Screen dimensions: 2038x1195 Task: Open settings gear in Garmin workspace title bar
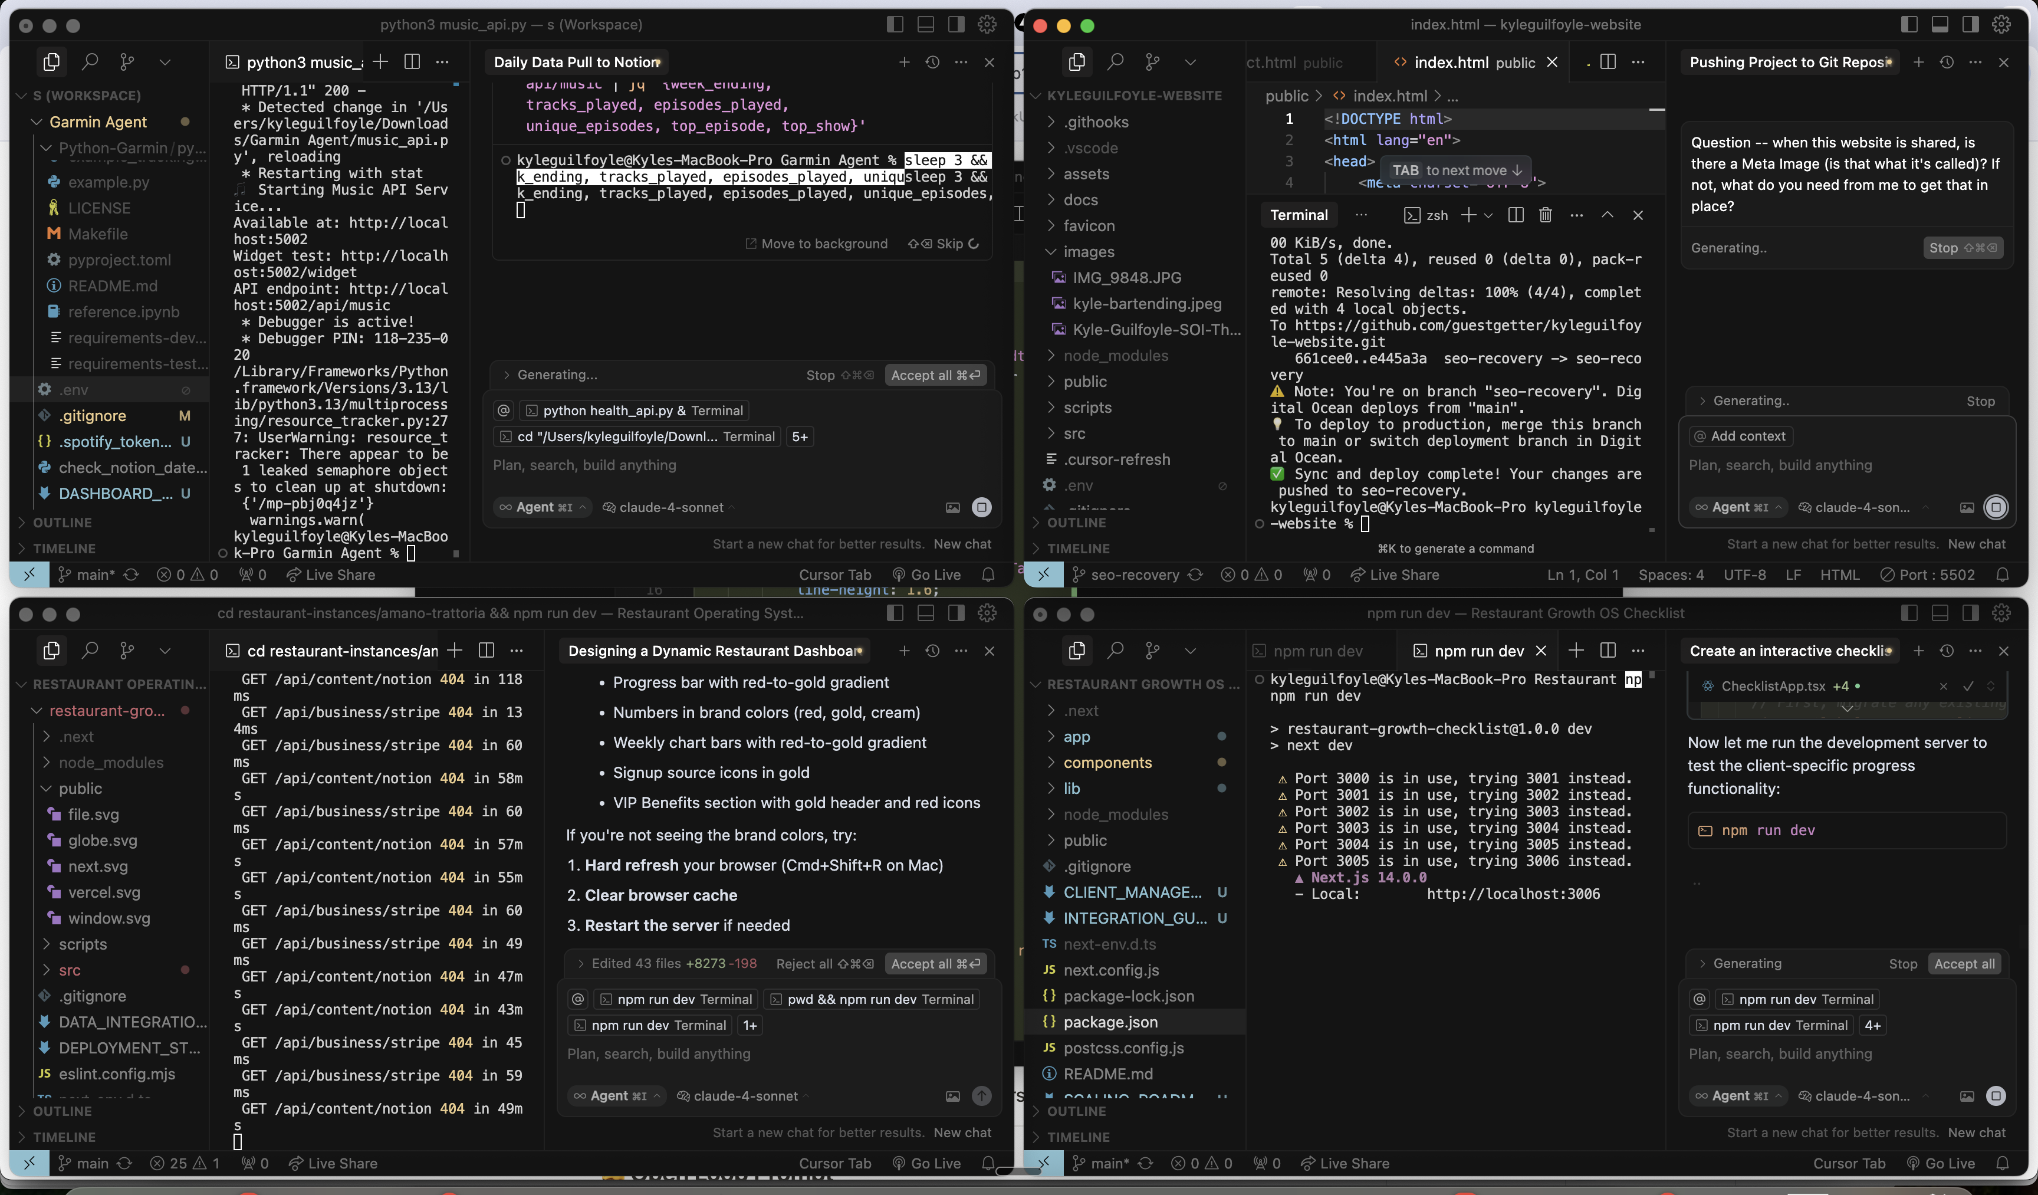click(x=987, y=24)
